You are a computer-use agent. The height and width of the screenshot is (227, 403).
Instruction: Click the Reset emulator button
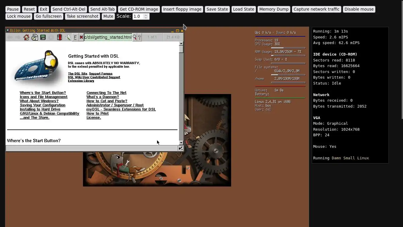point(29,9)
